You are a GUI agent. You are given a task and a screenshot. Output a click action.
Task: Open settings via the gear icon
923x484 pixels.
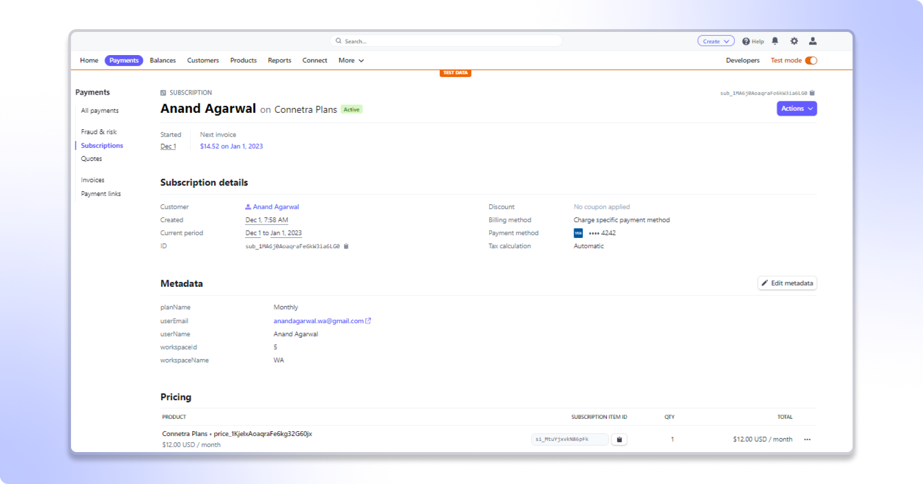pos(794,41)
